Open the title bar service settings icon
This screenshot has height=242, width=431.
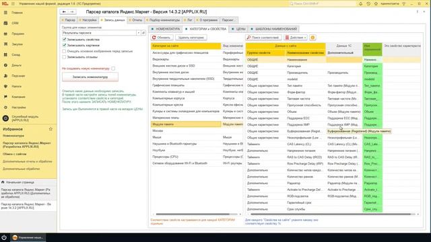pos(404,3)
